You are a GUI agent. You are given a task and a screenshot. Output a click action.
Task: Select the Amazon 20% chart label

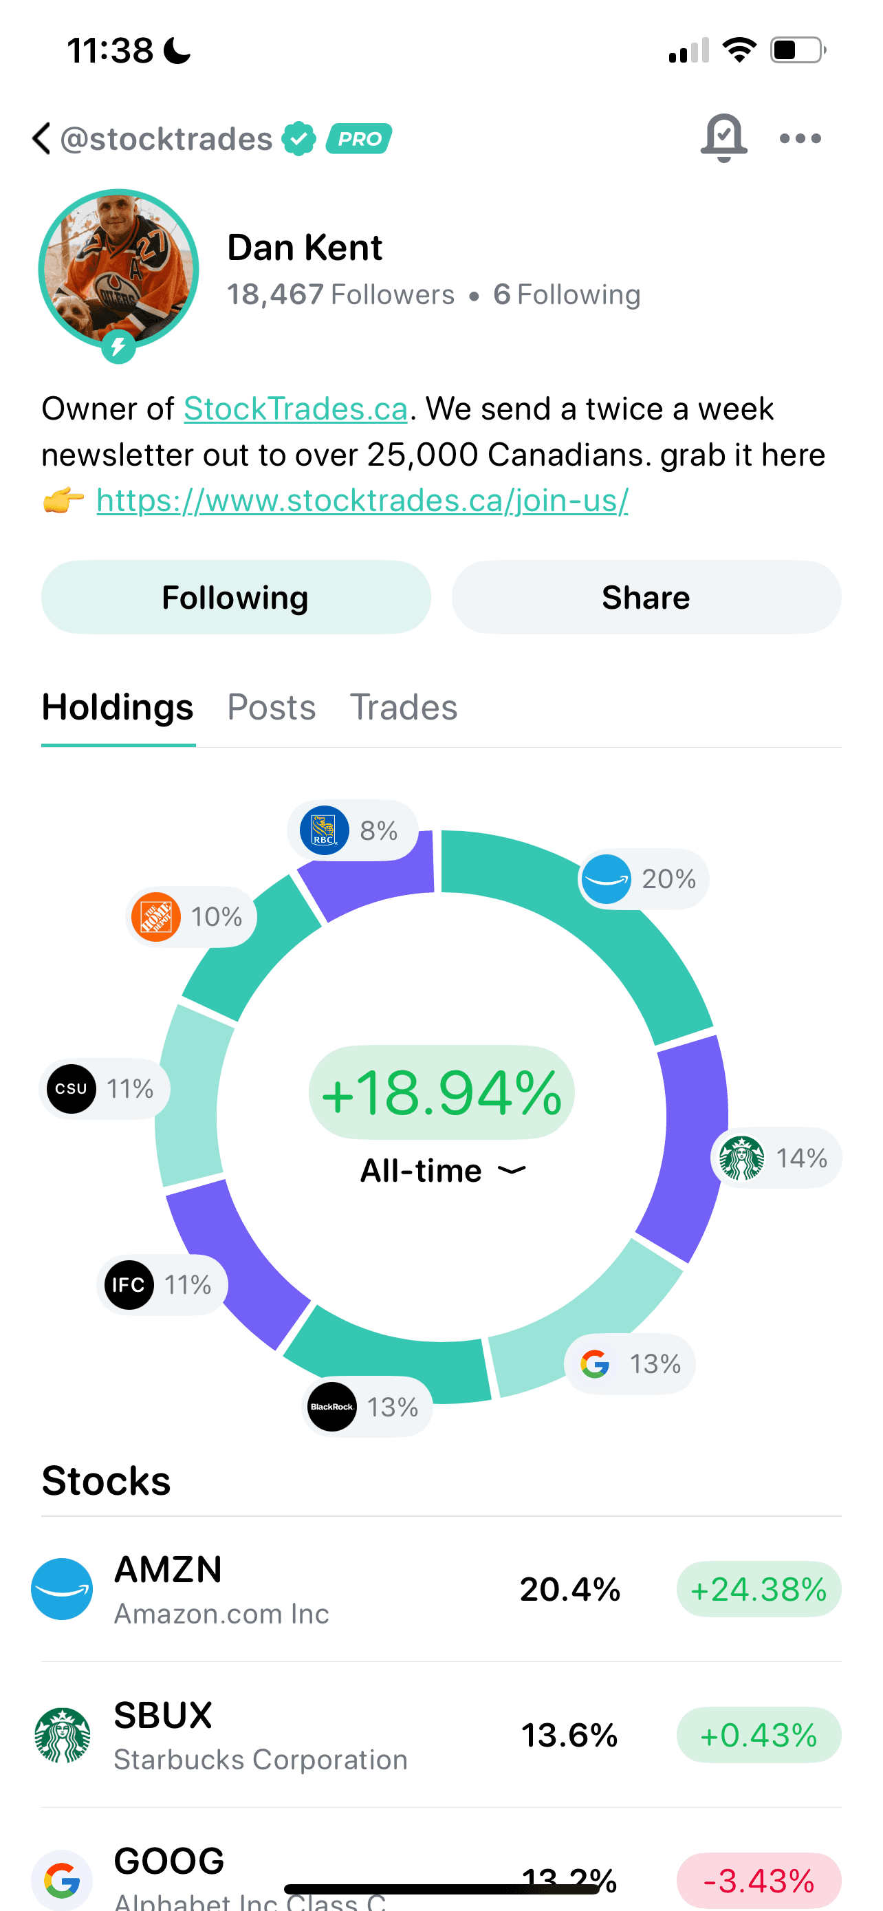pyautogui.click(x=643, y=879)
